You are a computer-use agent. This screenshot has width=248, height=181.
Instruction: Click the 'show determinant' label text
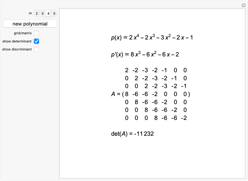(17, 41)
